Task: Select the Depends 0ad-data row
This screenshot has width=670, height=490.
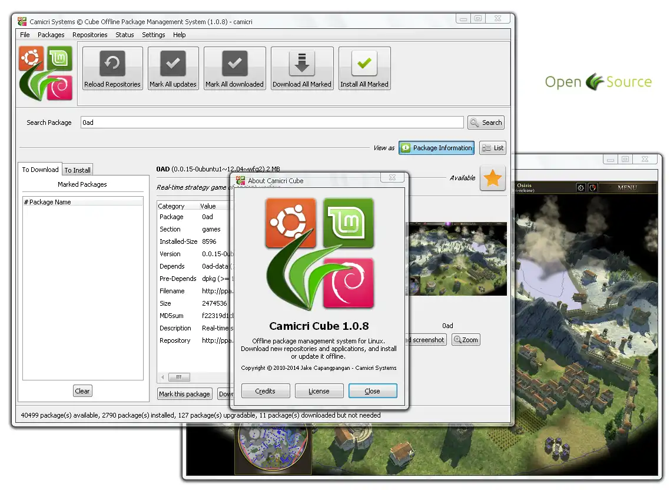Action: (194, 266)
